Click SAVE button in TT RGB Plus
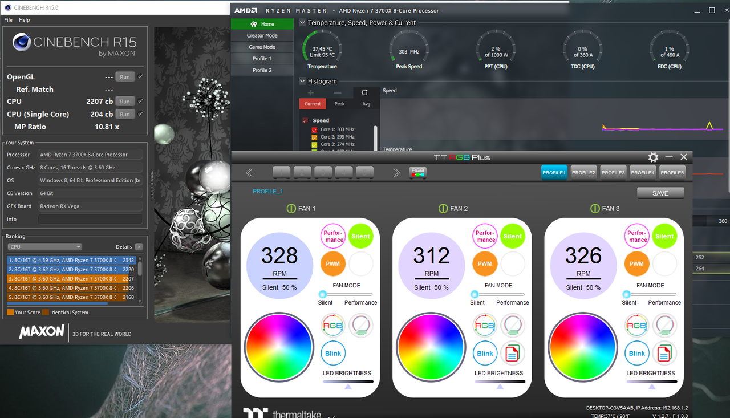This screenshot has width=730, height=418. (660, 193)
